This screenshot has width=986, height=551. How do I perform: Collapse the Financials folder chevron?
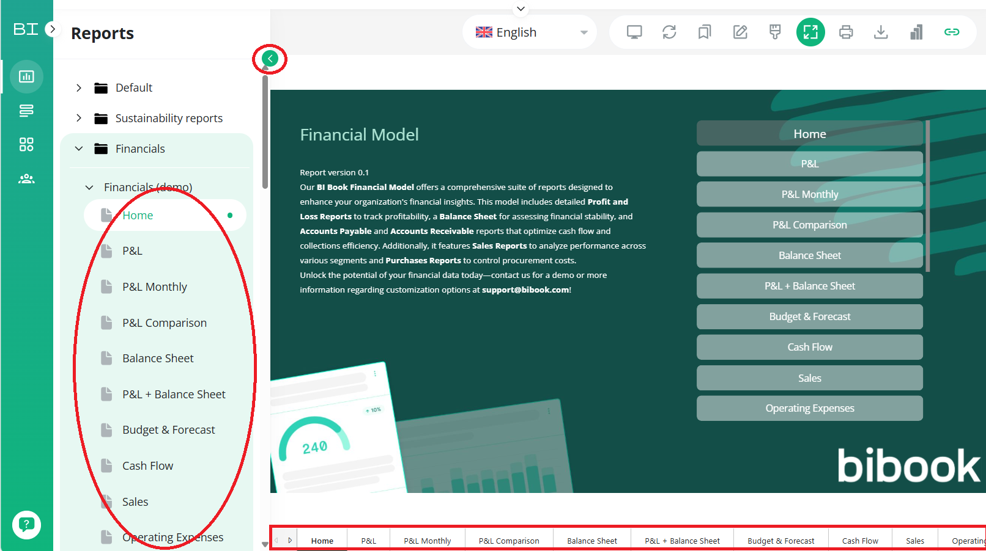coord(79,148)
